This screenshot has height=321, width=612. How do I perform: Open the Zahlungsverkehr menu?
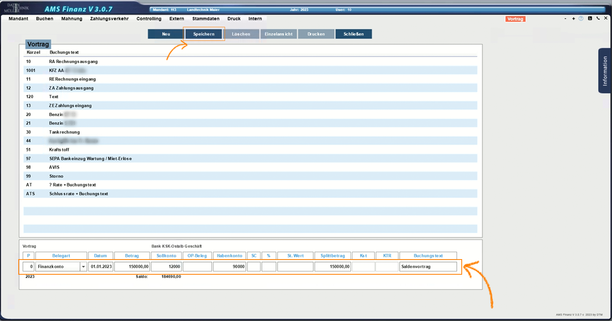109,19
